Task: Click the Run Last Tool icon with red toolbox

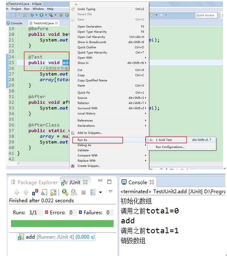Action: click(x=51, y=15)
